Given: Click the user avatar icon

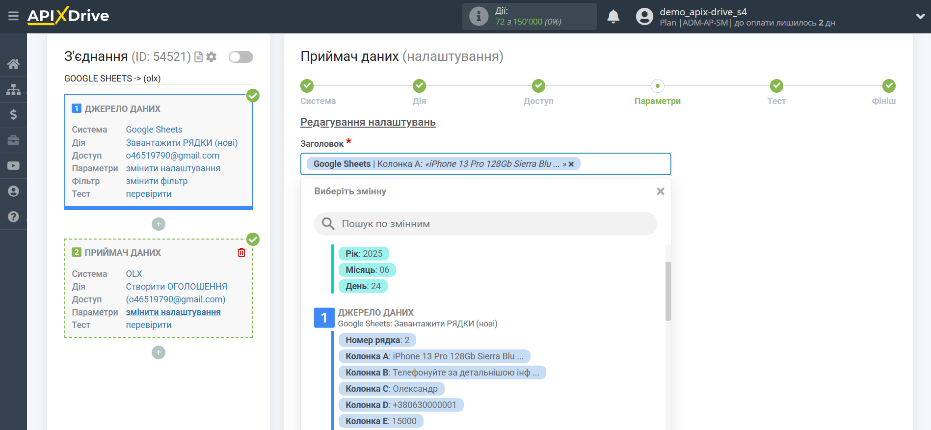Looking at the screenshot, I should [x=644, y=17].
